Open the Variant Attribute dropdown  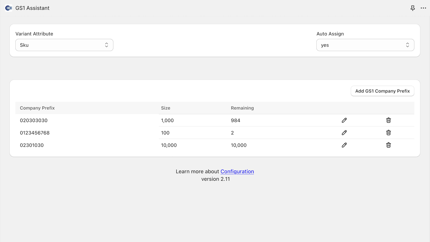pyautogui.click(x=64, y=45)
